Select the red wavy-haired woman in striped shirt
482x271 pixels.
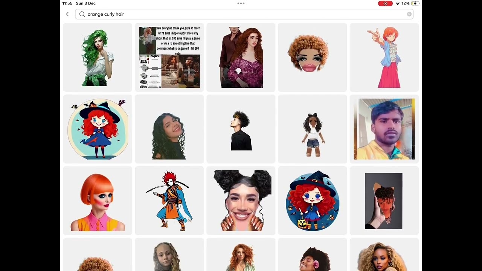241,254
